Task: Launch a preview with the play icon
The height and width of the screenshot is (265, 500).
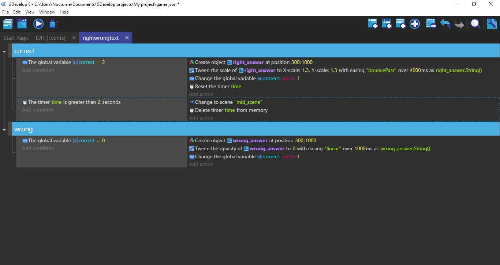Action: 38,23
